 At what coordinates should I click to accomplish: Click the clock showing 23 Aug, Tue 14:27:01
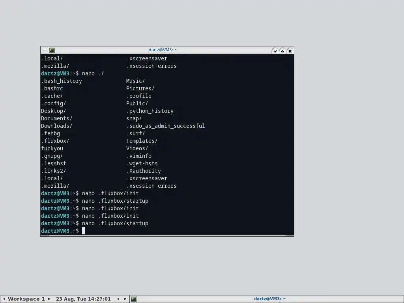[x=83, y=299]
